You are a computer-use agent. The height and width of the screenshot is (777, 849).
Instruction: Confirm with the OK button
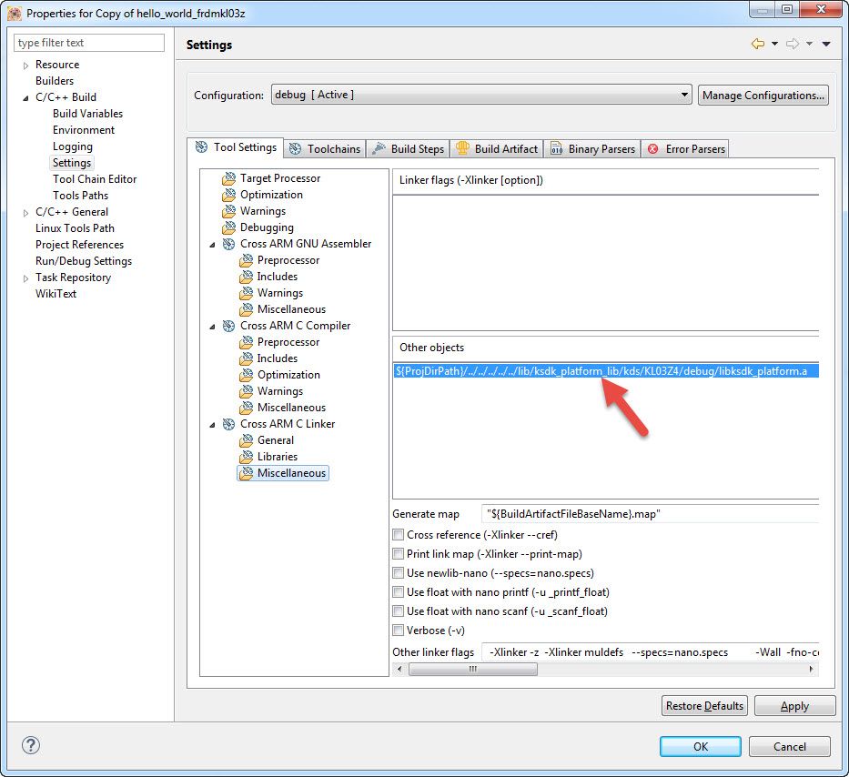click(700, 746)
